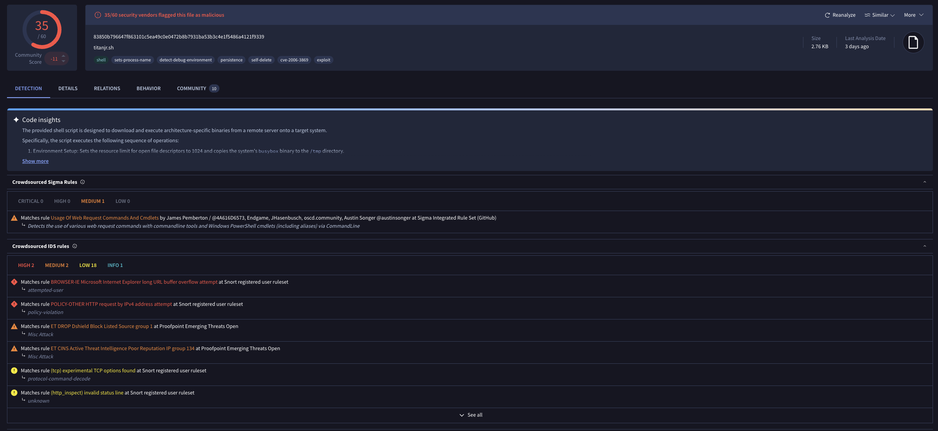This screenshot has width=938, height=431.
Task: Downvote the community score arrow
Action: pyautogui.click(x=63, y=61)
